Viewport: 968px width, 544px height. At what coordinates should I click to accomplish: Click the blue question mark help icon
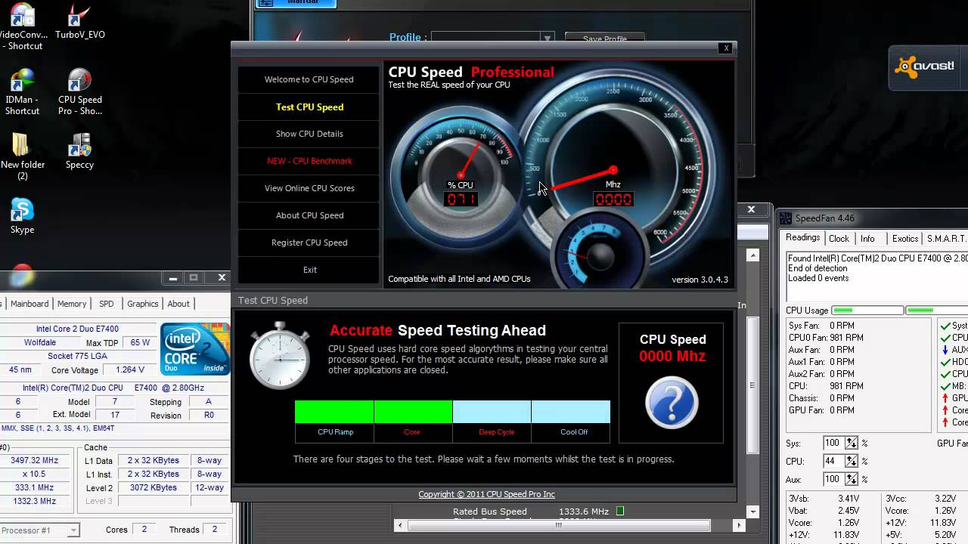click(672, 403)
